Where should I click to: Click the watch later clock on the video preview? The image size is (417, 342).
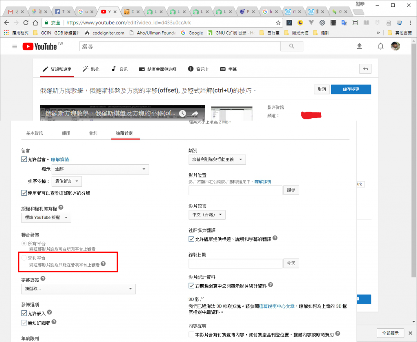coord(182,113)
